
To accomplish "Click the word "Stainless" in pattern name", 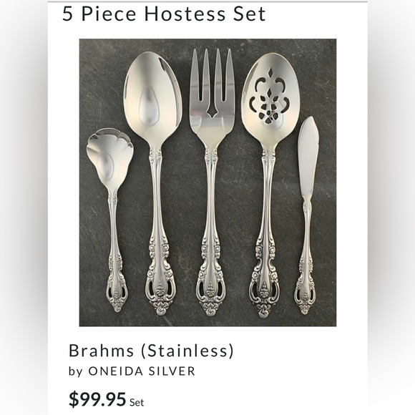I will coord(187,351).
